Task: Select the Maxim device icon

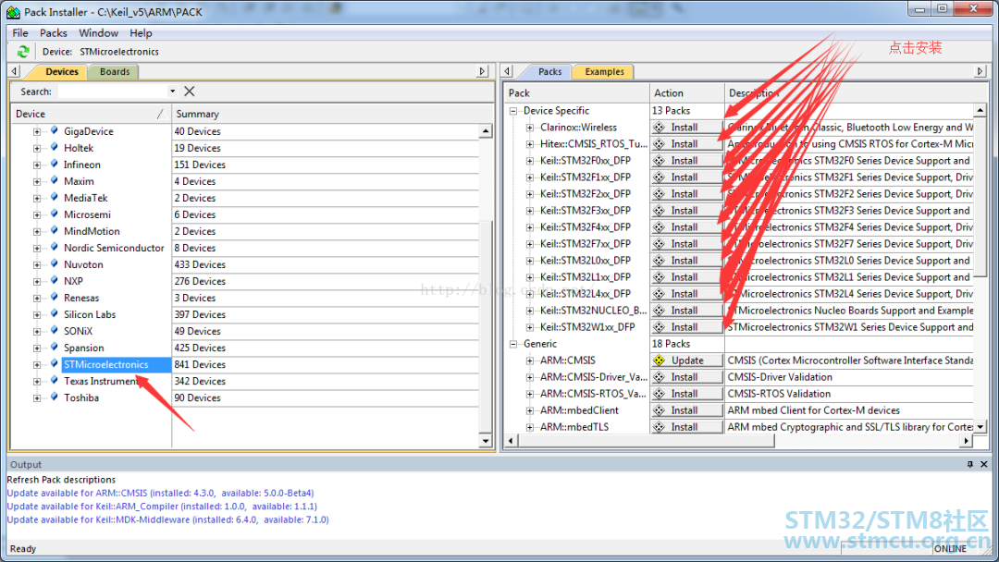Action: click(55, 181)
